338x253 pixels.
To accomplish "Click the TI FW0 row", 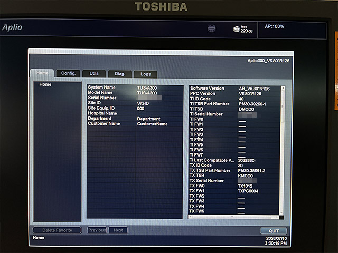I will 234,119.
